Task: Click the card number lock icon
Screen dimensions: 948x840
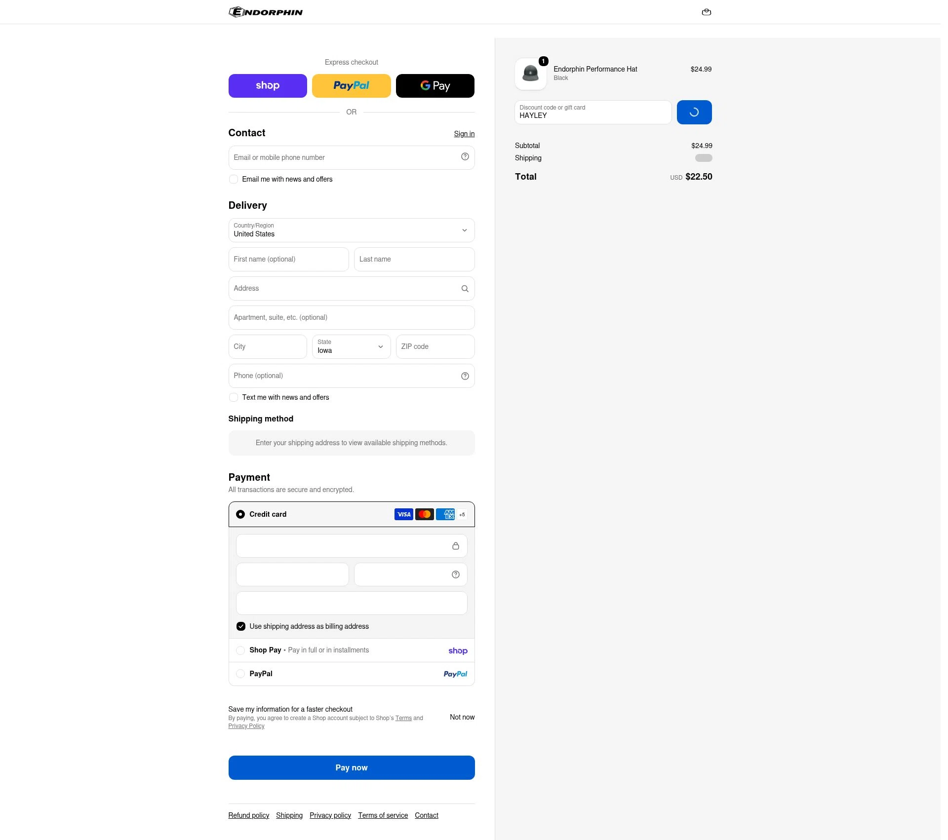Action: tap(455, 546)
